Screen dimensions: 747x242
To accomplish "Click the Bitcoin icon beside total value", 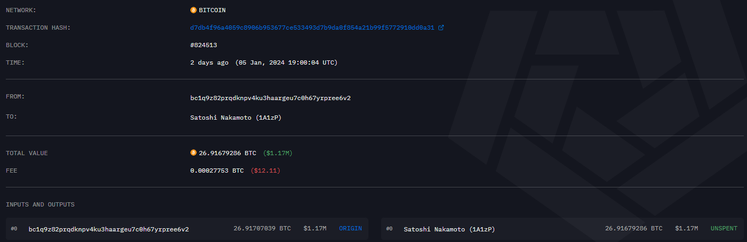I will point(193,153).
